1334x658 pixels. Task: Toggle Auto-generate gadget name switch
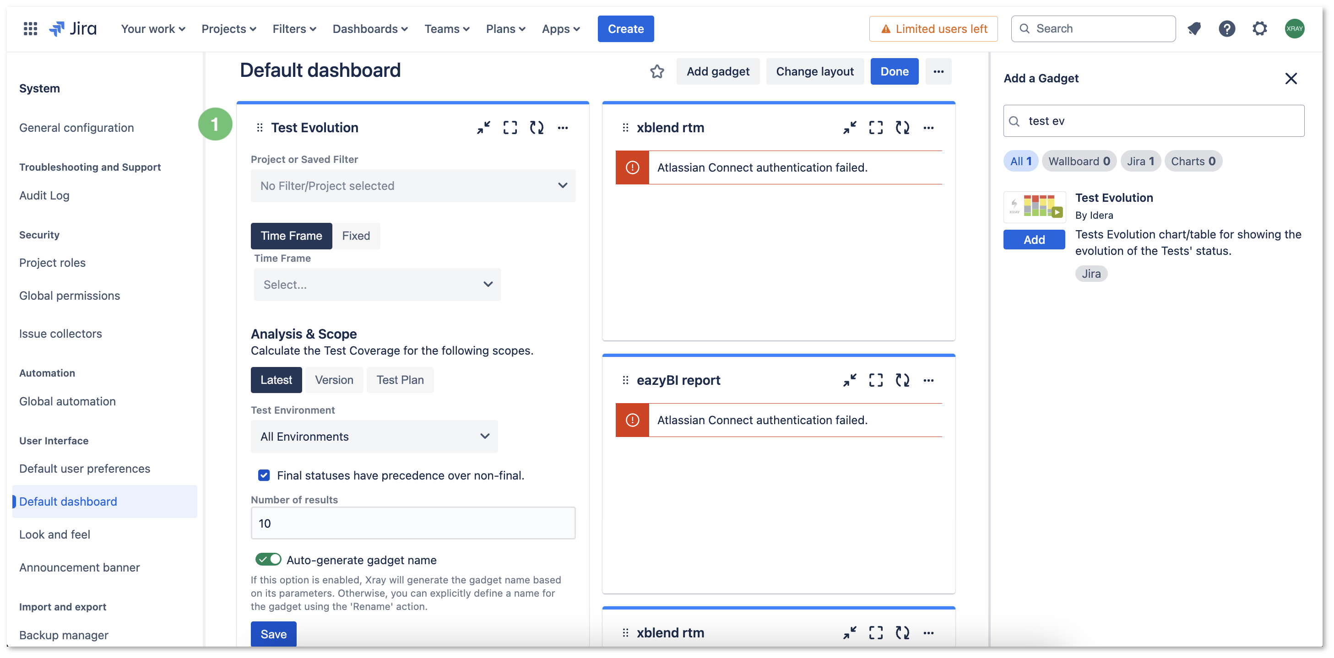tap(268, 560)
